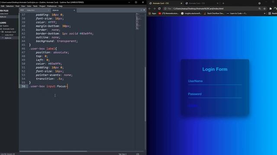The height and width of the screenshot is (155, 277).
Task: Open the Reading list button
Action: (273, 13)
